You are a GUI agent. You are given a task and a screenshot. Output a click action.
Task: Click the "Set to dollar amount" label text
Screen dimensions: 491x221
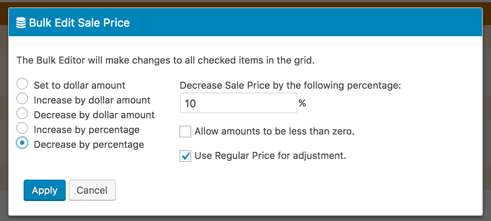[79, 85]
